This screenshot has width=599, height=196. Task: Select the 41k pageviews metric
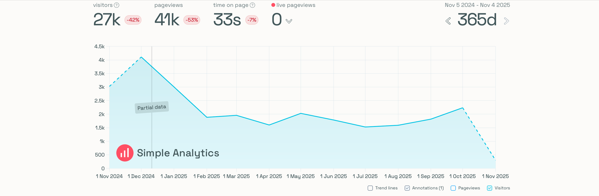[167, 20]
